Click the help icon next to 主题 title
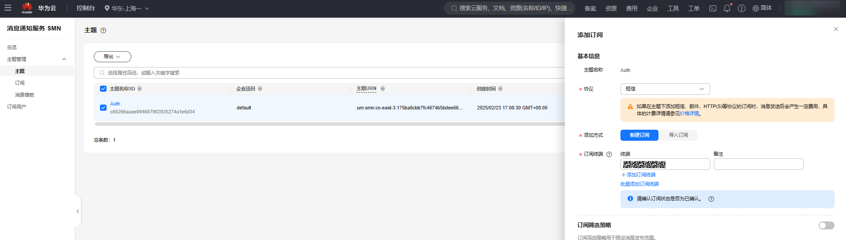 (103, 30)
